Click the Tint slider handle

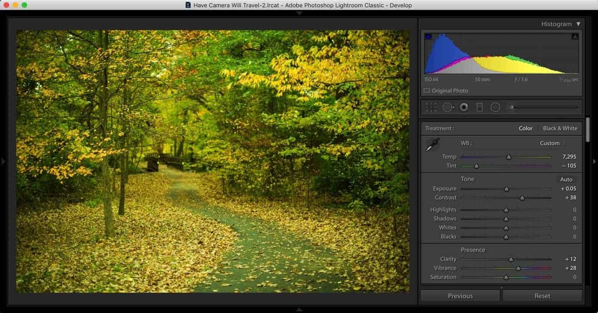[476, 166]
